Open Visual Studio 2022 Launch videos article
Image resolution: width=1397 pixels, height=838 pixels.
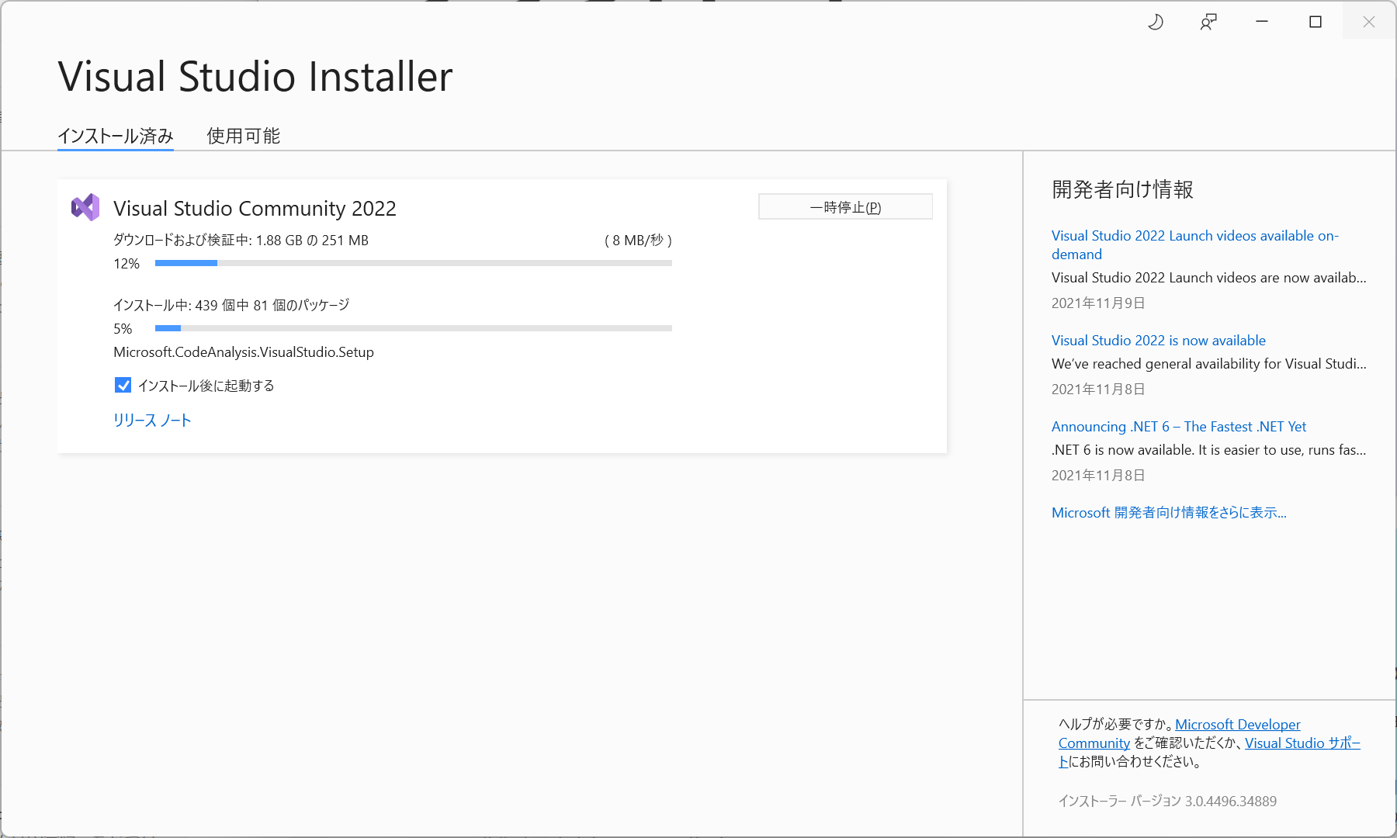(x=1195, y=244)
